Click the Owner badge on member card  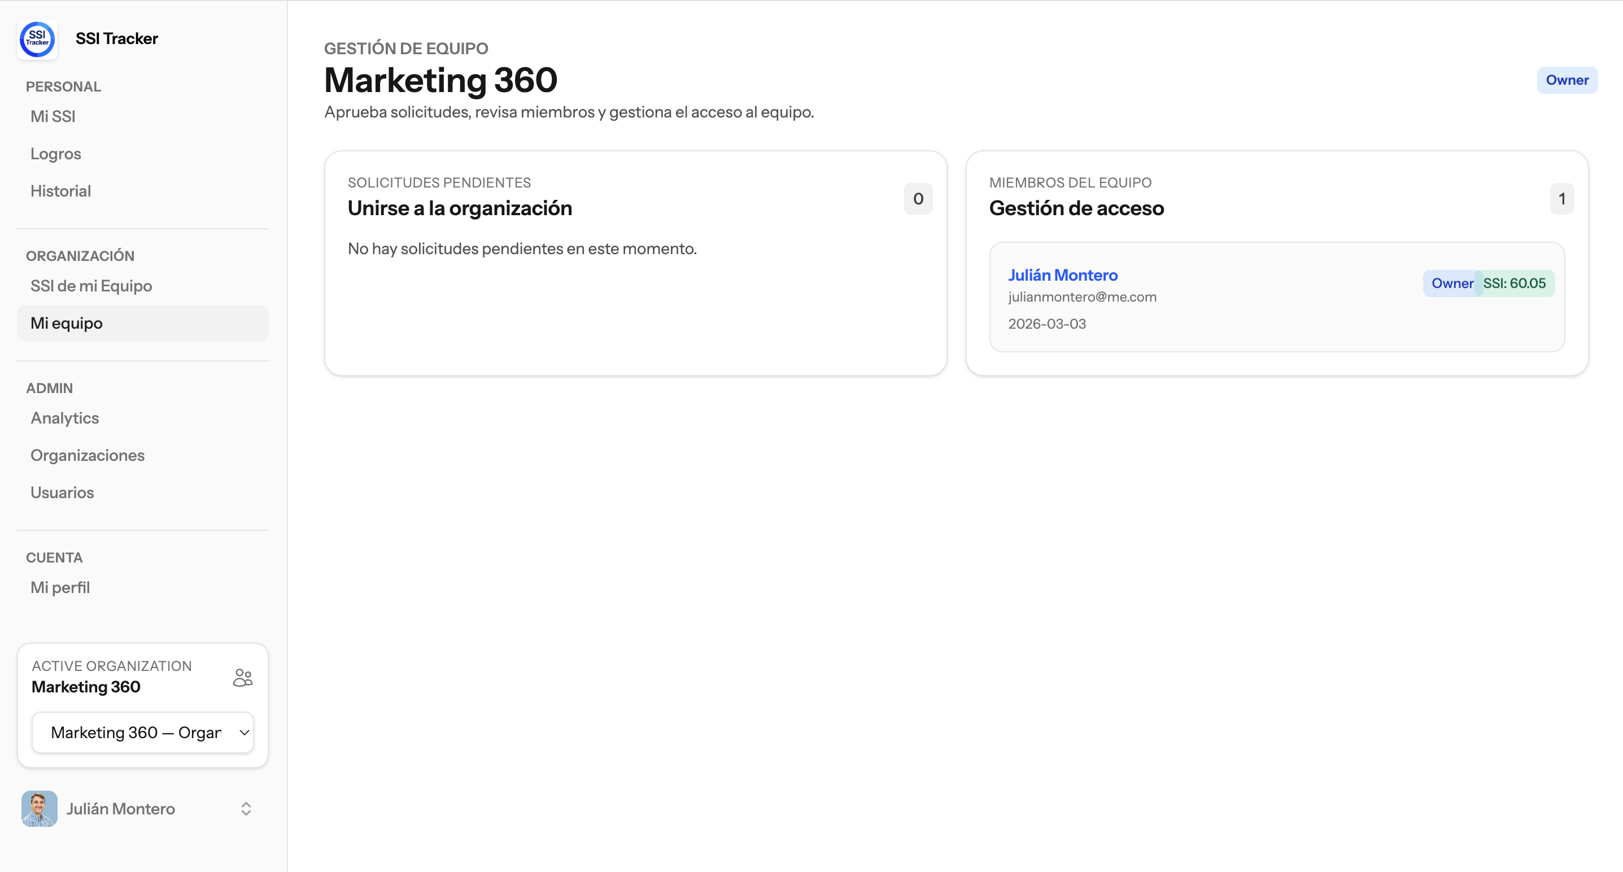1449,284
